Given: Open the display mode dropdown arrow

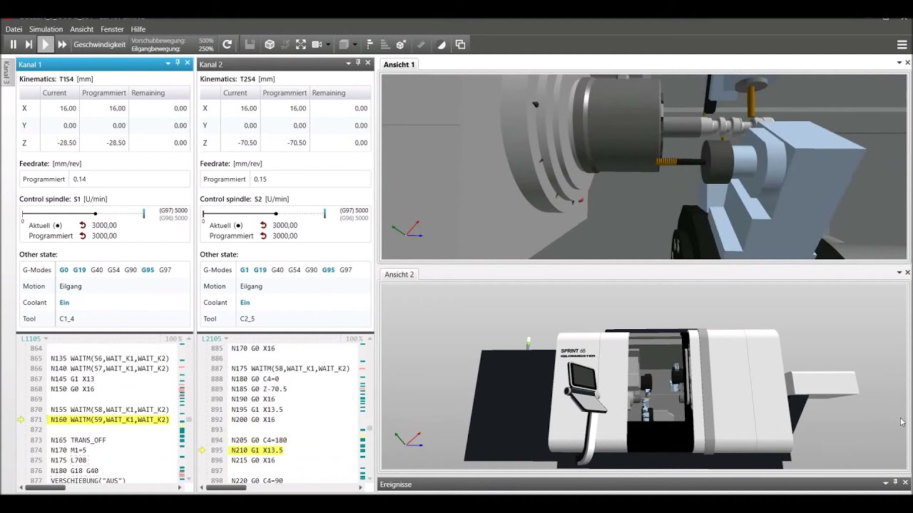Looking at the screenshot, I should click(x=355, y=44).
